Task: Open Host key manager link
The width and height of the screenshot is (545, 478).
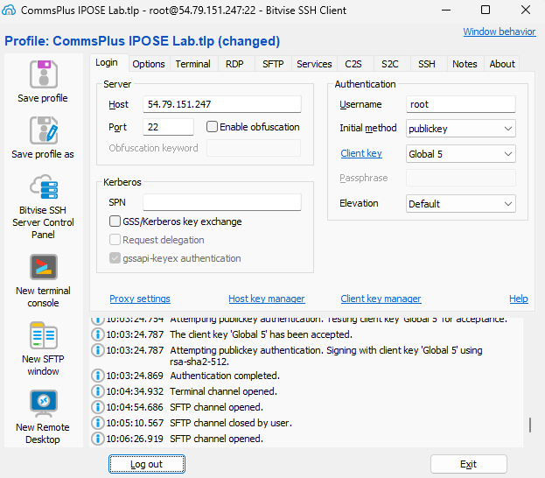Action: (x=267, y=299)
